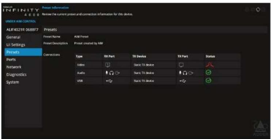Click the Preset Name label
The height and width of the screenshot is (139, 271).
pos(51,37)
